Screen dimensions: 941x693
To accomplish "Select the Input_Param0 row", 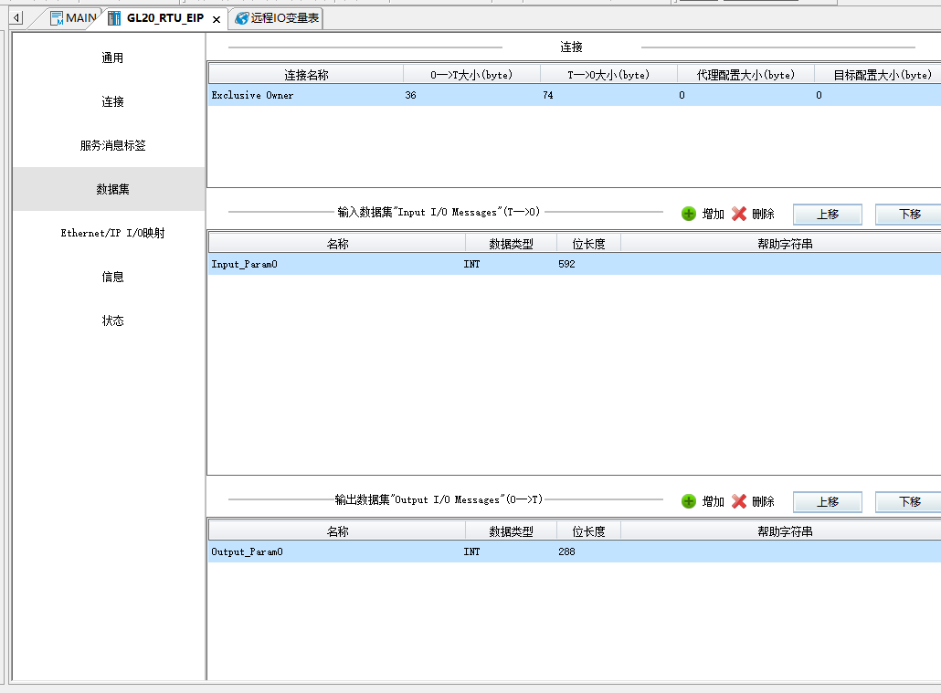I will click(x=243, y=265).
